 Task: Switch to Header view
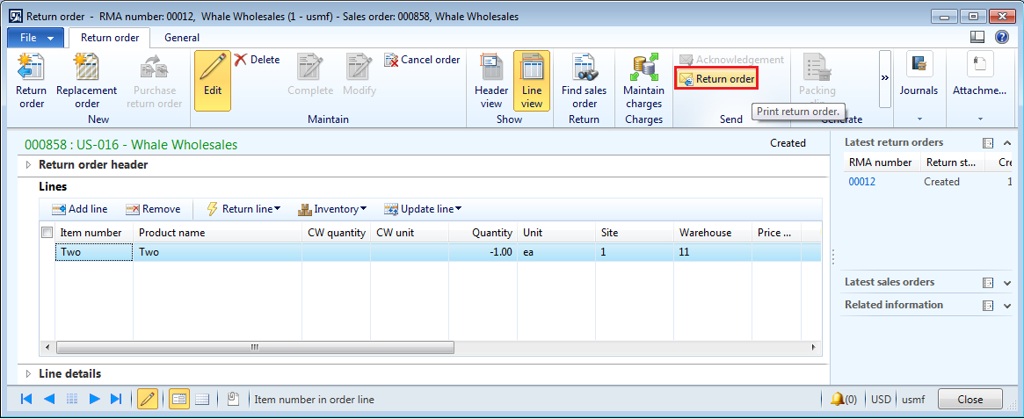click(x=491, y=81)
